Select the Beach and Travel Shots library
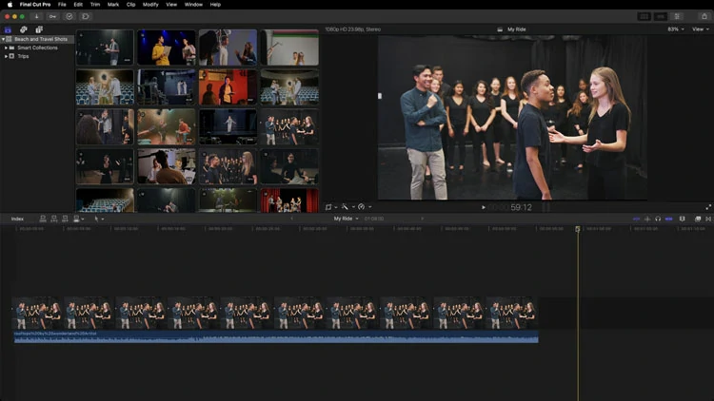The image size is (714, 401). click(x=40, y=39)
